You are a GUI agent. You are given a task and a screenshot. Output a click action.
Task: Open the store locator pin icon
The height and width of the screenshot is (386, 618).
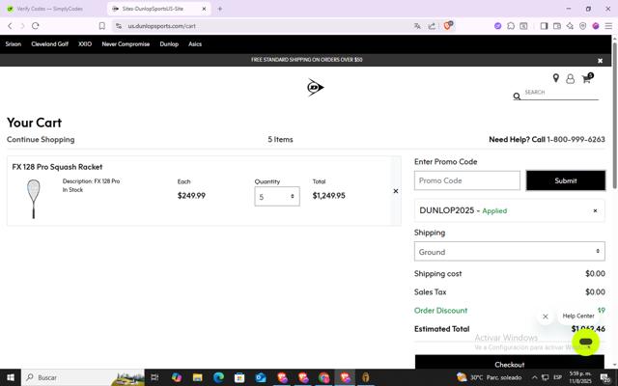click(x=556, y=78)
